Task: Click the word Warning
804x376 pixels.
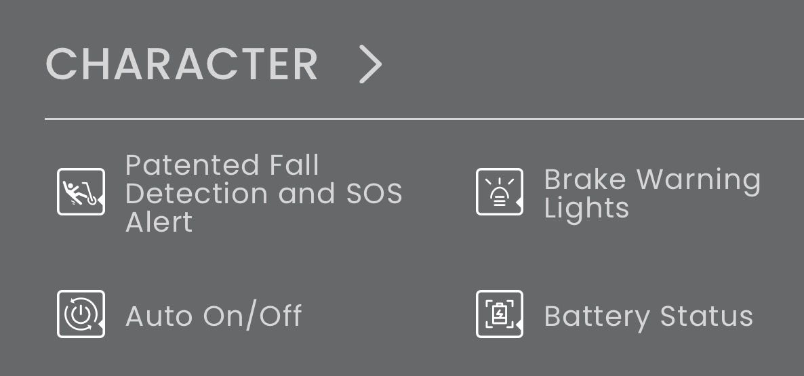Action: coord(698,180)
